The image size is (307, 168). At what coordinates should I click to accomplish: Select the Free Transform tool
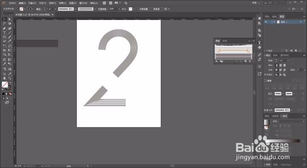click(x=10, y=50)
